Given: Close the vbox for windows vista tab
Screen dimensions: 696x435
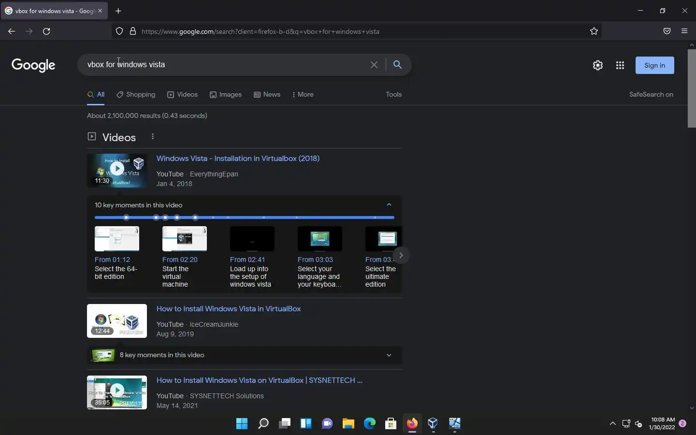Looking at the screenshot, I should pos(100,11).
